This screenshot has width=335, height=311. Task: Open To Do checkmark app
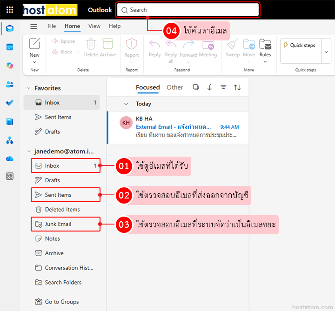pos(10,103)
